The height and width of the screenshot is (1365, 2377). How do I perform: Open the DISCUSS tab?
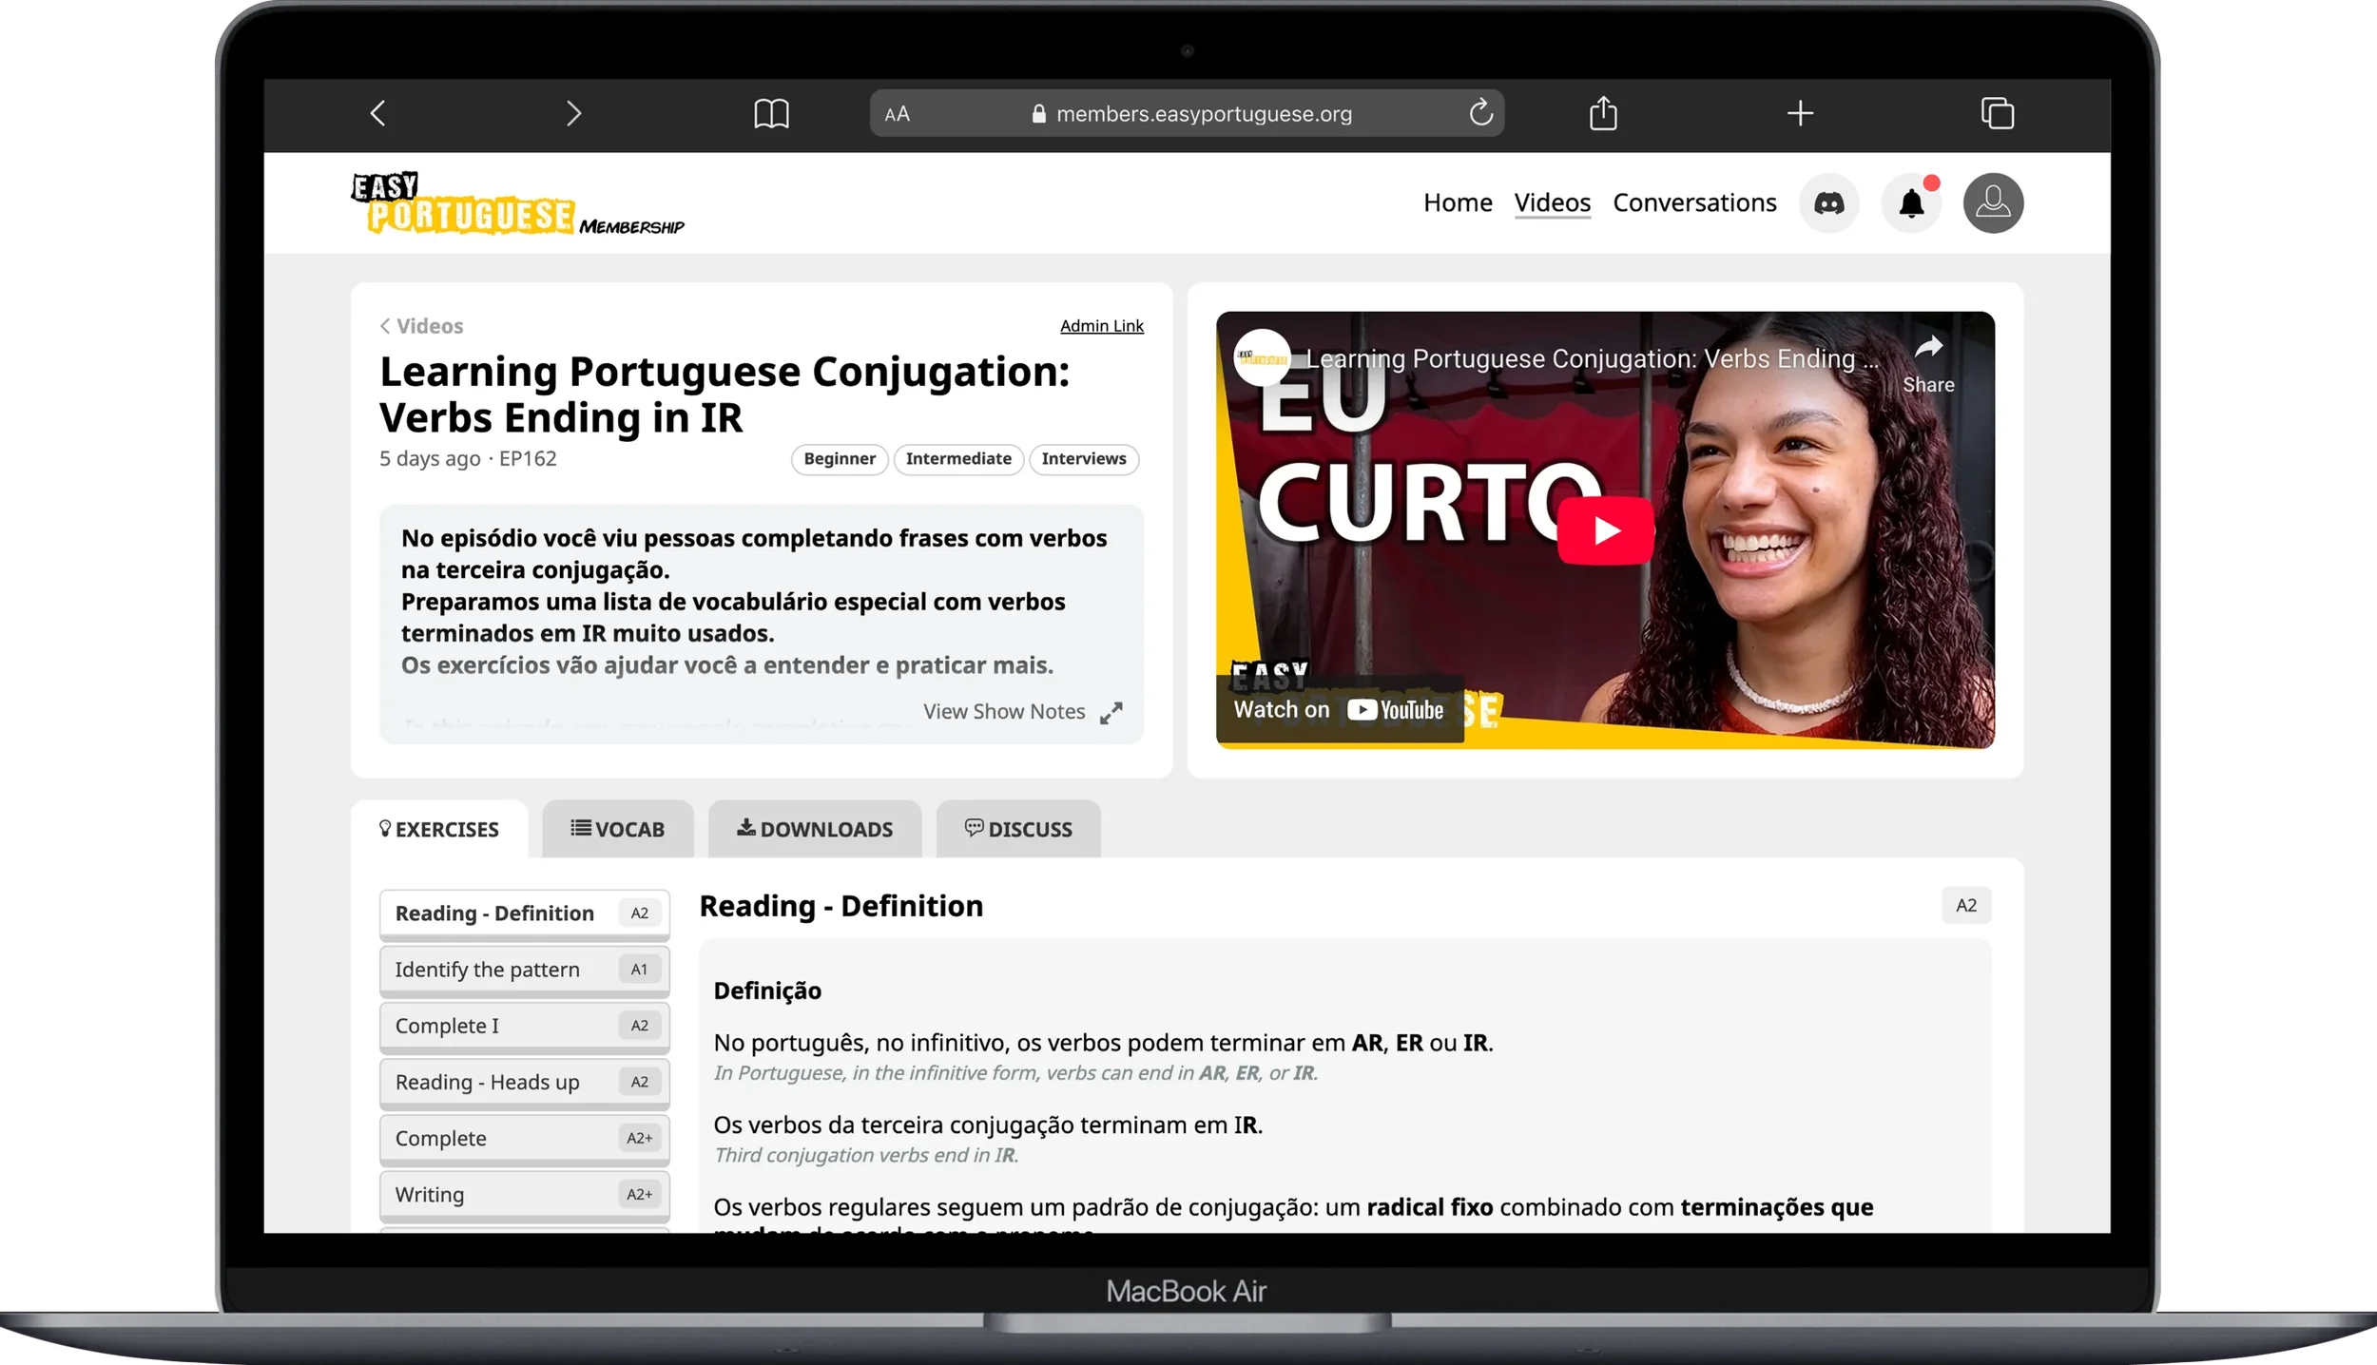coord(1018,829)
